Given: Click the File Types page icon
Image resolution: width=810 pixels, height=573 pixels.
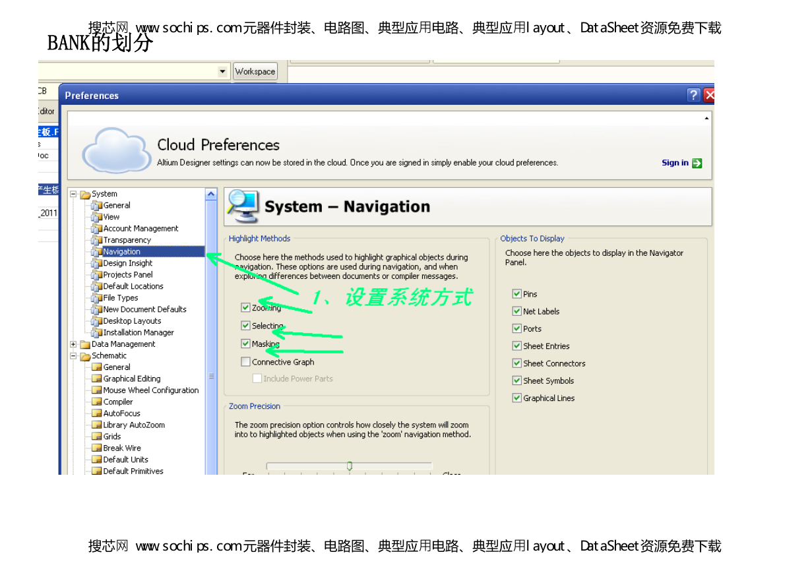Looking at the screenshot, I should point(97,298).
